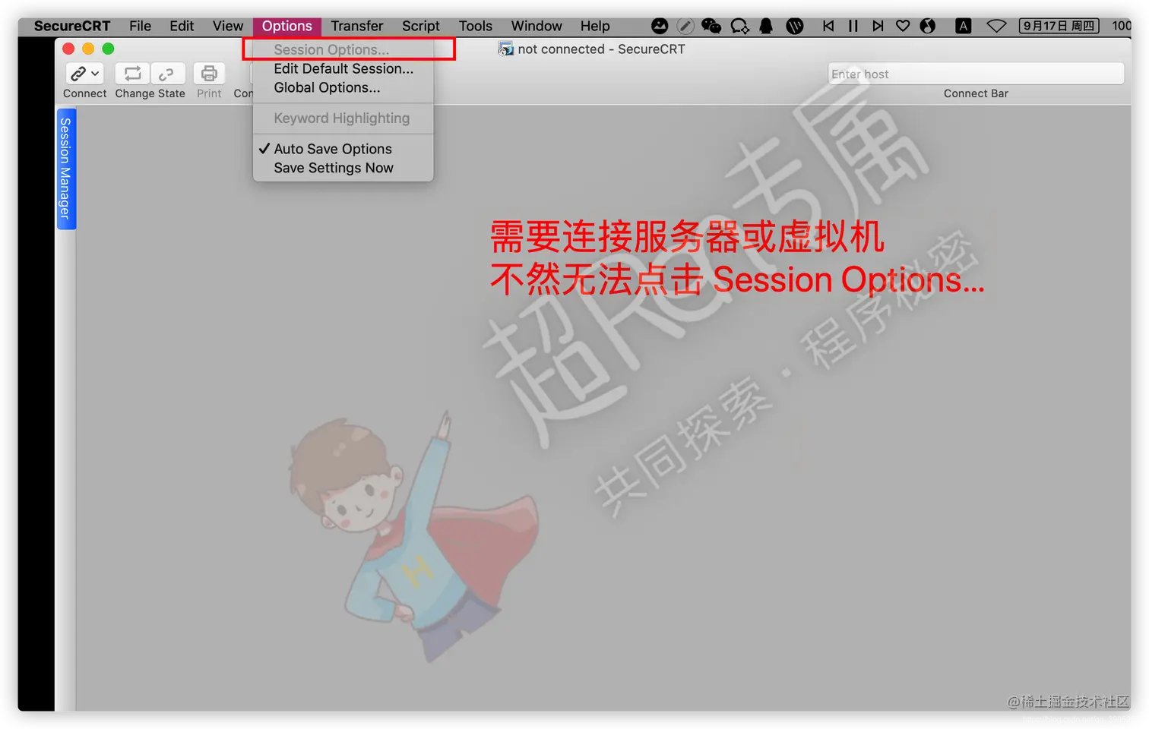The height and width of the screenshot is (729, 1149).
Task: Click the pause playback menu bar control
Action: [x=853, y=26]
